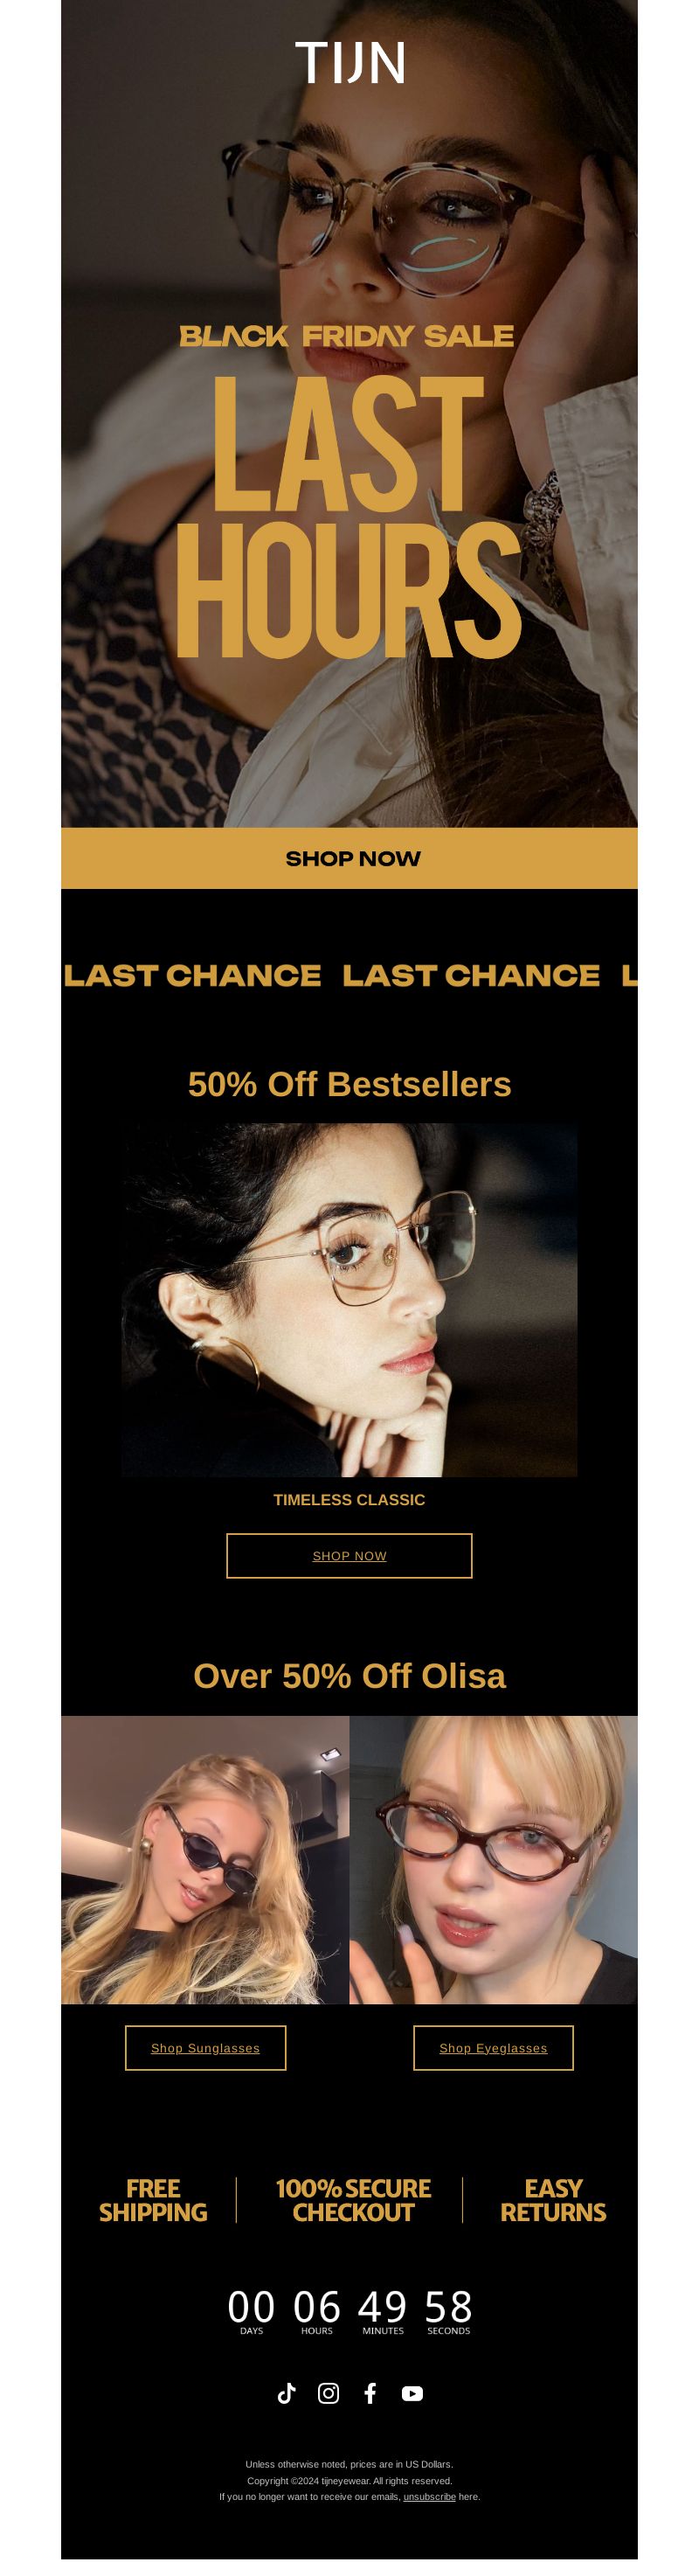The height and width of the screenshot is (2576, 699).
Task: Open the tortoise eyeglasses woman photo
Action: coord(493,1859)
